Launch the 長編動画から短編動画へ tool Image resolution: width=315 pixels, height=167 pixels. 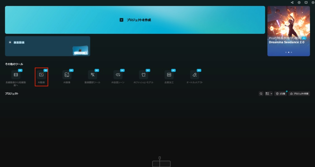click(16, 75)
